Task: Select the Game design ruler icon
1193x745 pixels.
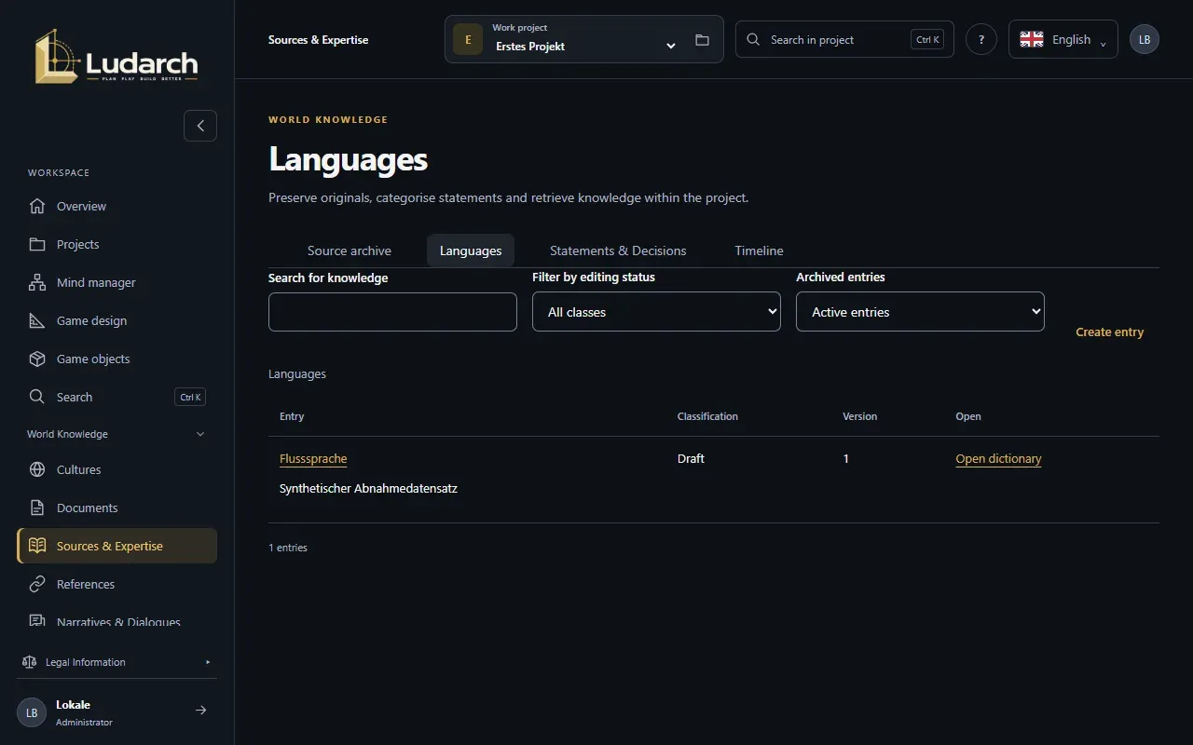Action: (x=37, y=320)
